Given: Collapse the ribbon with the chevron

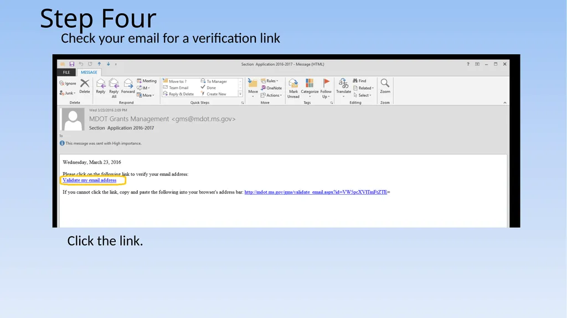Looking at the screenshot, I should (505, 103).
